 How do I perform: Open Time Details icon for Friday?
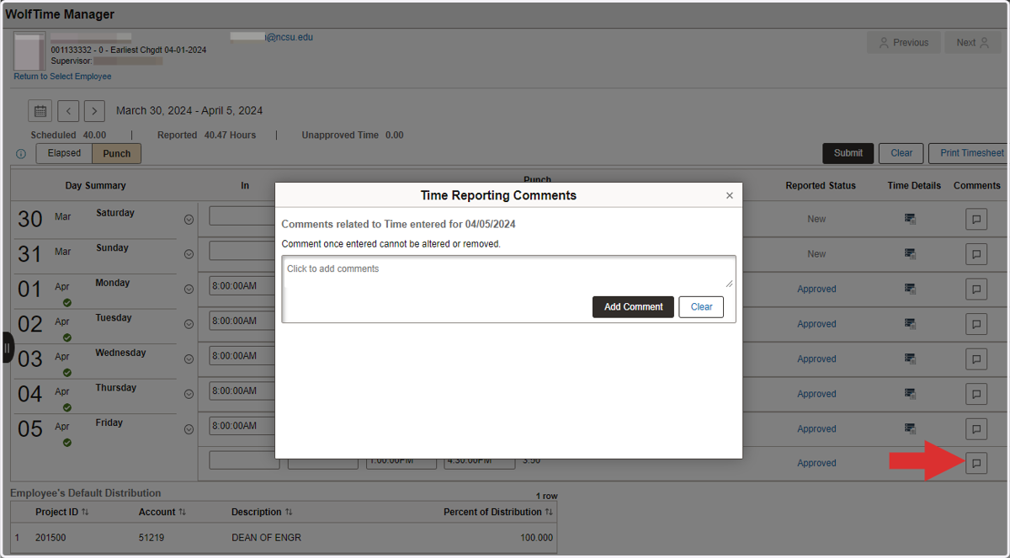[911, 428]
